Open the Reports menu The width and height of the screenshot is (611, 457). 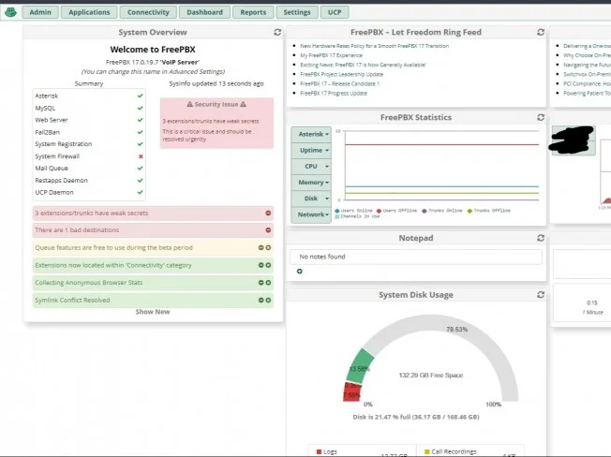(x=253, y=12)
